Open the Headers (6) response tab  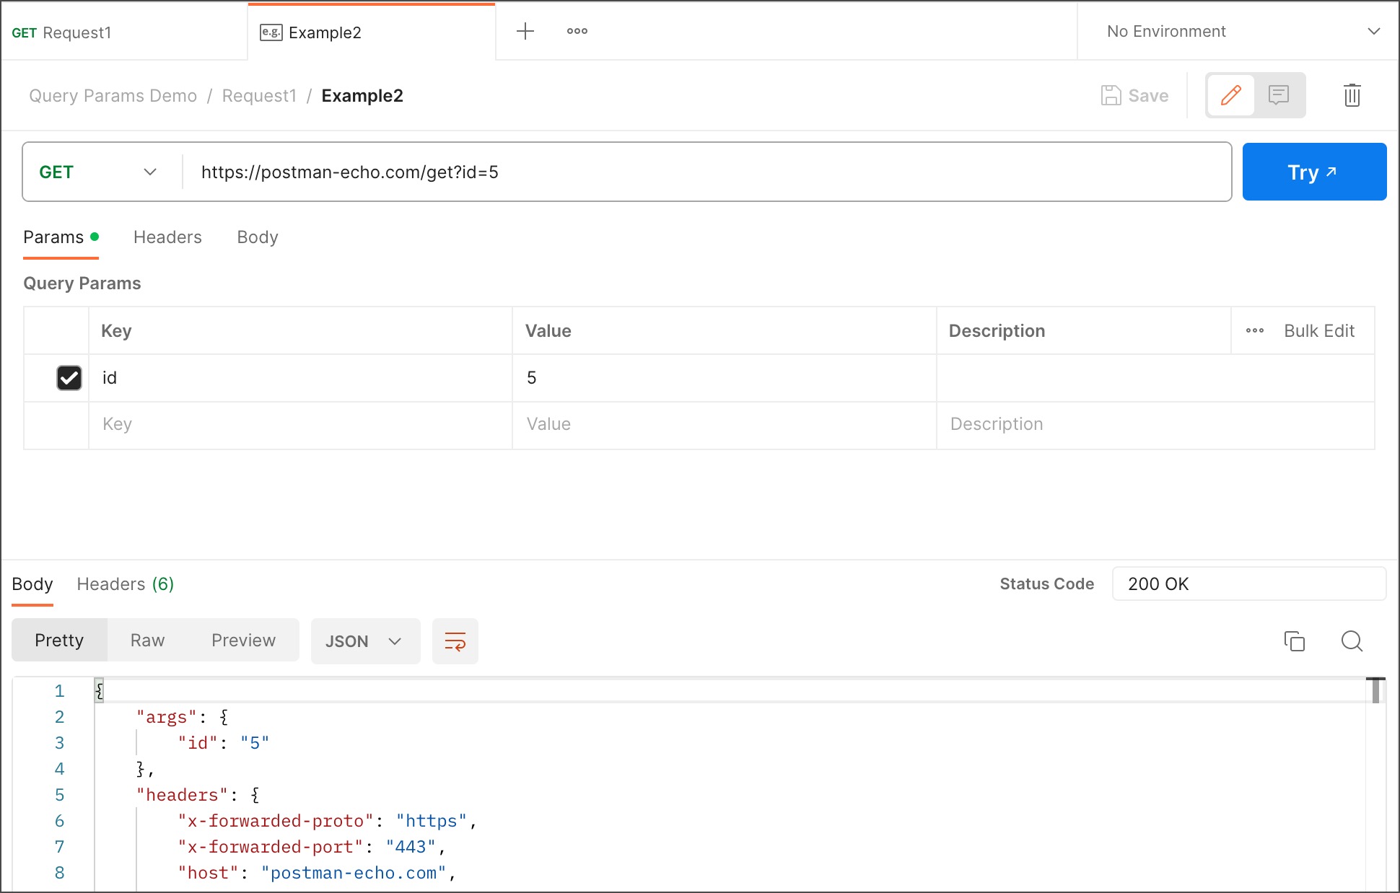pyautogui.click(x=124, y=584)
